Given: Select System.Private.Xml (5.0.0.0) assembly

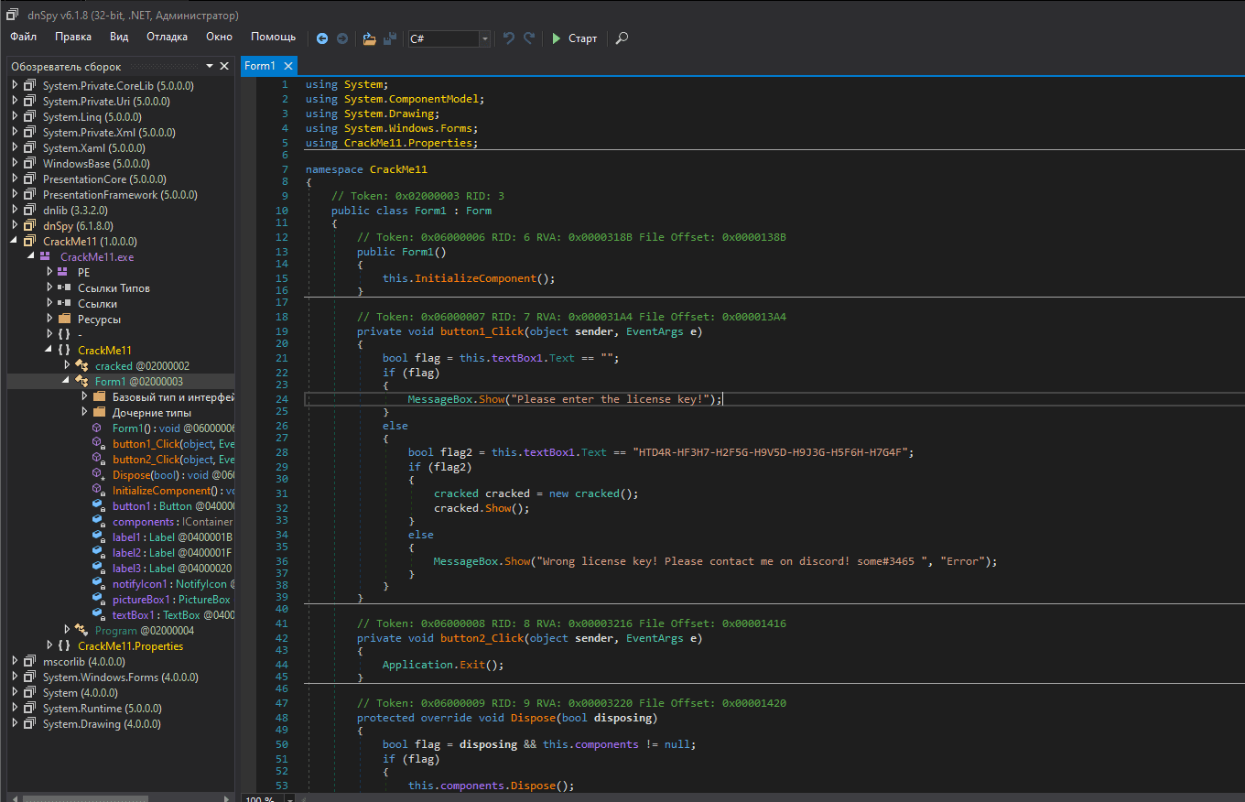Looking at the screenshot, I should pyautogui.click(x=109, y=132).
